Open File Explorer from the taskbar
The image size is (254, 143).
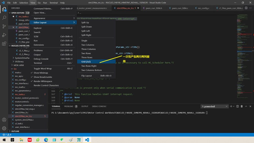coord(21,140)
